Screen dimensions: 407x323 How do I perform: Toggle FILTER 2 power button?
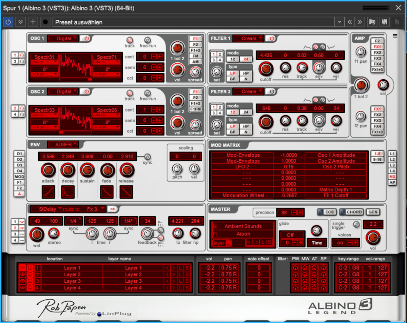click(x=271, y=92)
